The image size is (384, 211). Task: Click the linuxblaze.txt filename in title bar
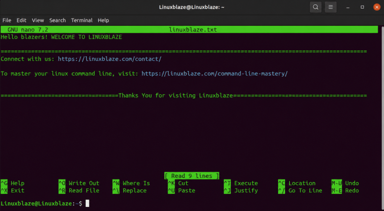coord(193,30)
